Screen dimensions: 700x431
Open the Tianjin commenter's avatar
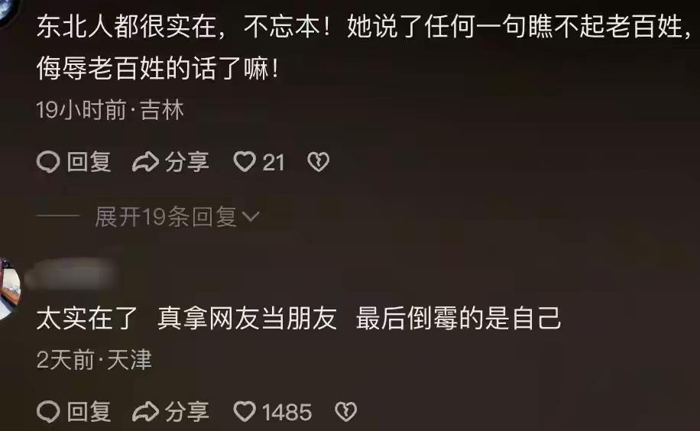[x=8, y=289]
